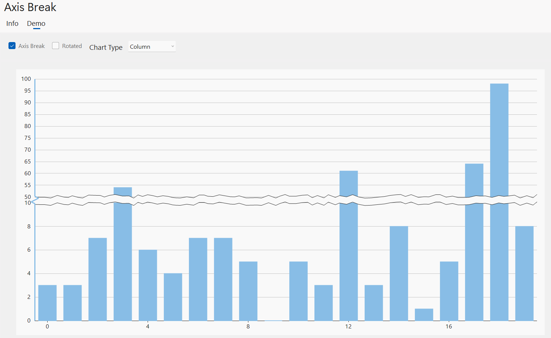Click the column reaching 64
The image size is (551, 338).
[474, 242]
